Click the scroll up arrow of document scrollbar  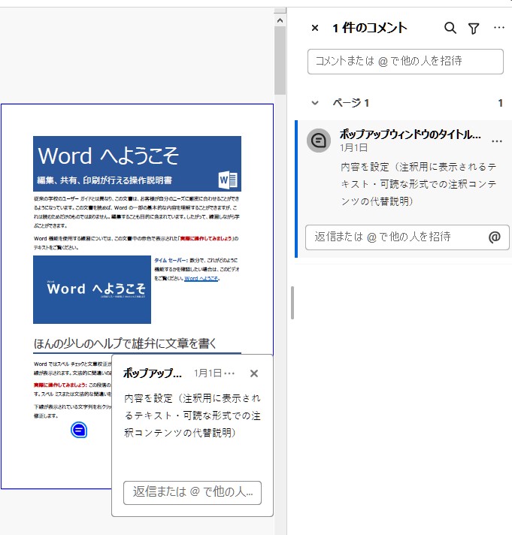point(280,20)
